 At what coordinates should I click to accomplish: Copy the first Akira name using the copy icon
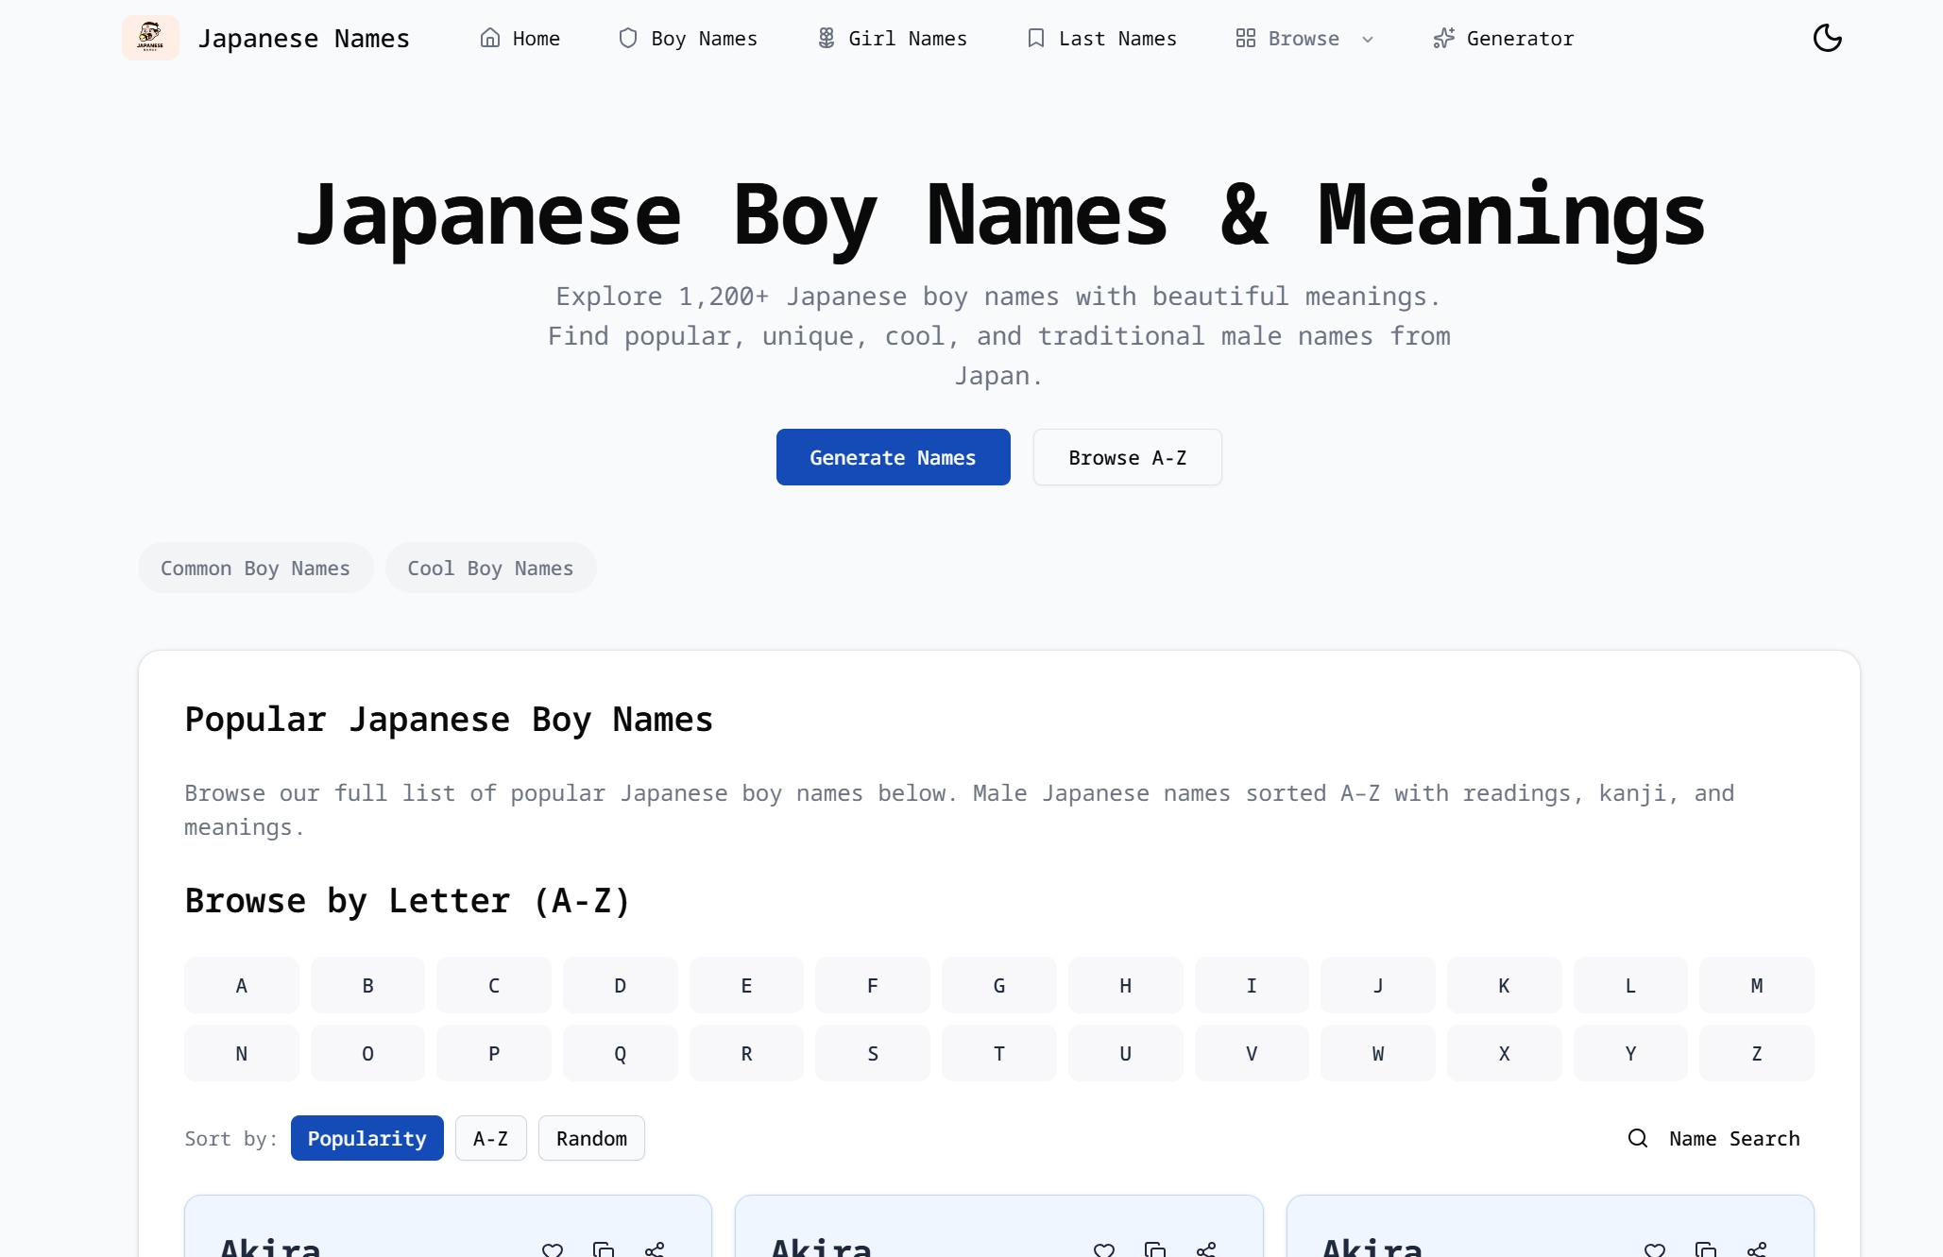click(605, 1249)
